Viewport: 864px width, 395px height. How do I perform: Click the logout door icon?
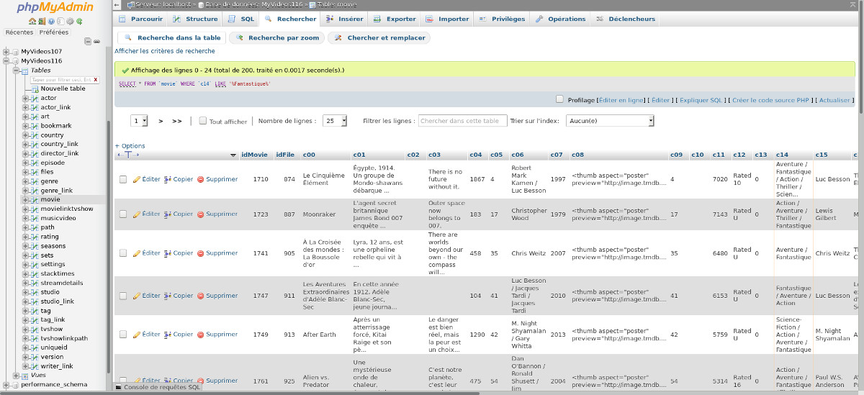42,22
